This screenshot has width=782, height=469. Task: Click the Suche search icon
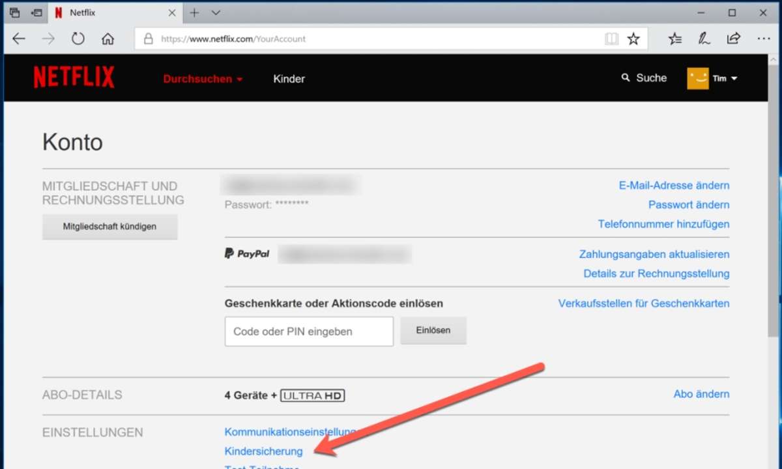(x=626, y=78)
